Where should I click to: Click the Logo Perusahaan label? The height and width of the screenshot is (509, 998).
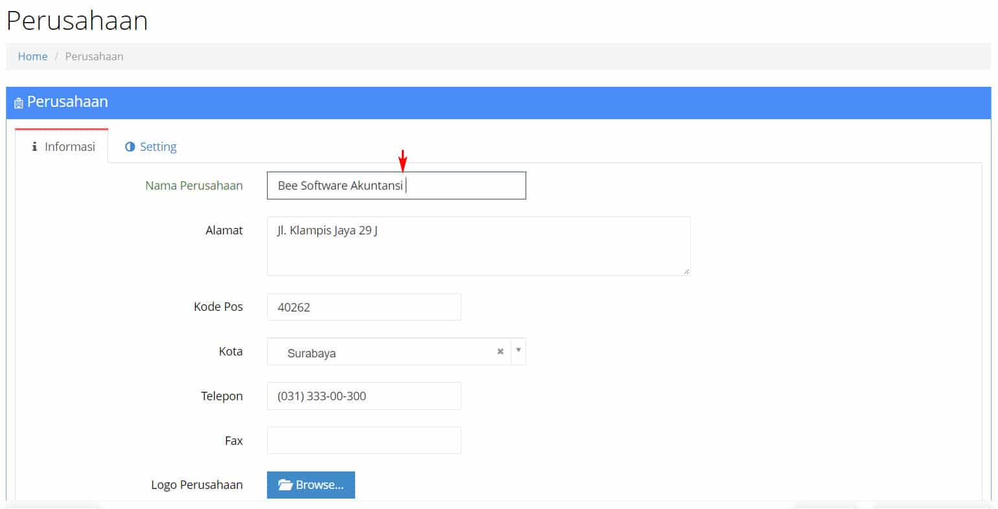[197, 484]
